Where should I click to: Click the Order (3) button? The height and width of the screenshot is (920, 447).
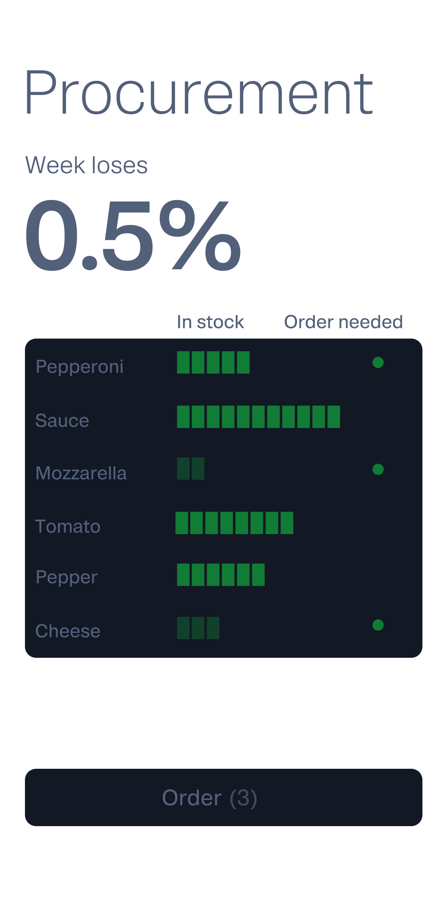click(x=223, y=797)
